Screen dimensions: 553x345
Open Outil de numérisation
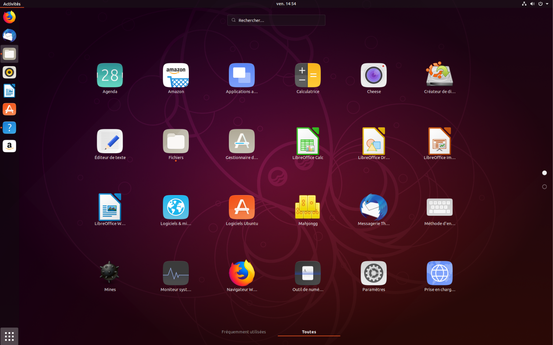(x=308, y=273)
